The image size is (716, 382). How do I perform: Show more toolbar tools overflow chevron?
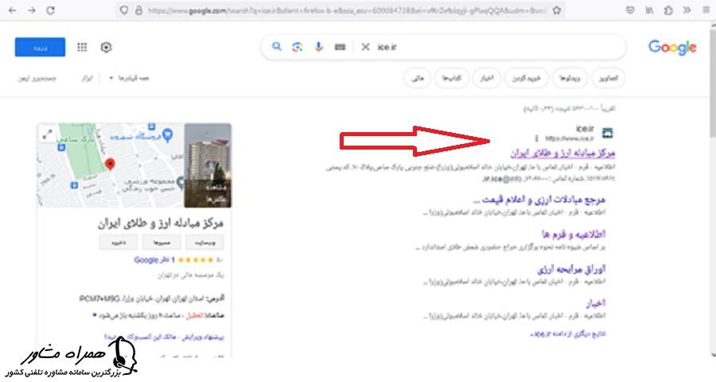coord(687,10)
